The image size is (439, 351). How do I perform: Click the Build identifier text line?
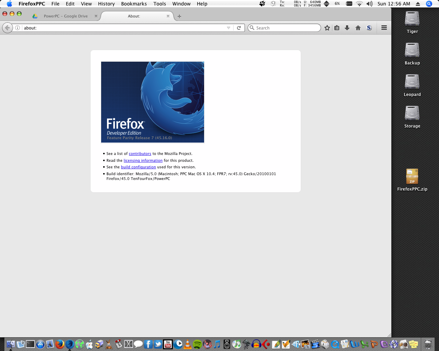(191, 176)
